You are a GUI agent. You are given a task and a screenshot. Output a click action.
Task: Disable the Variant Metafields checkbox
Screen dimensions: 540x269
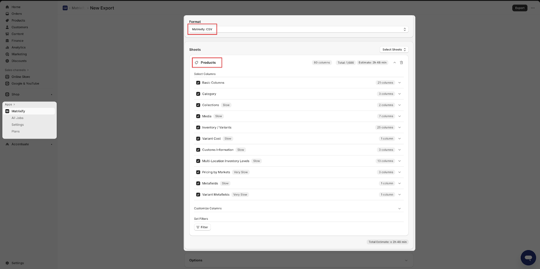coord(198,195)
